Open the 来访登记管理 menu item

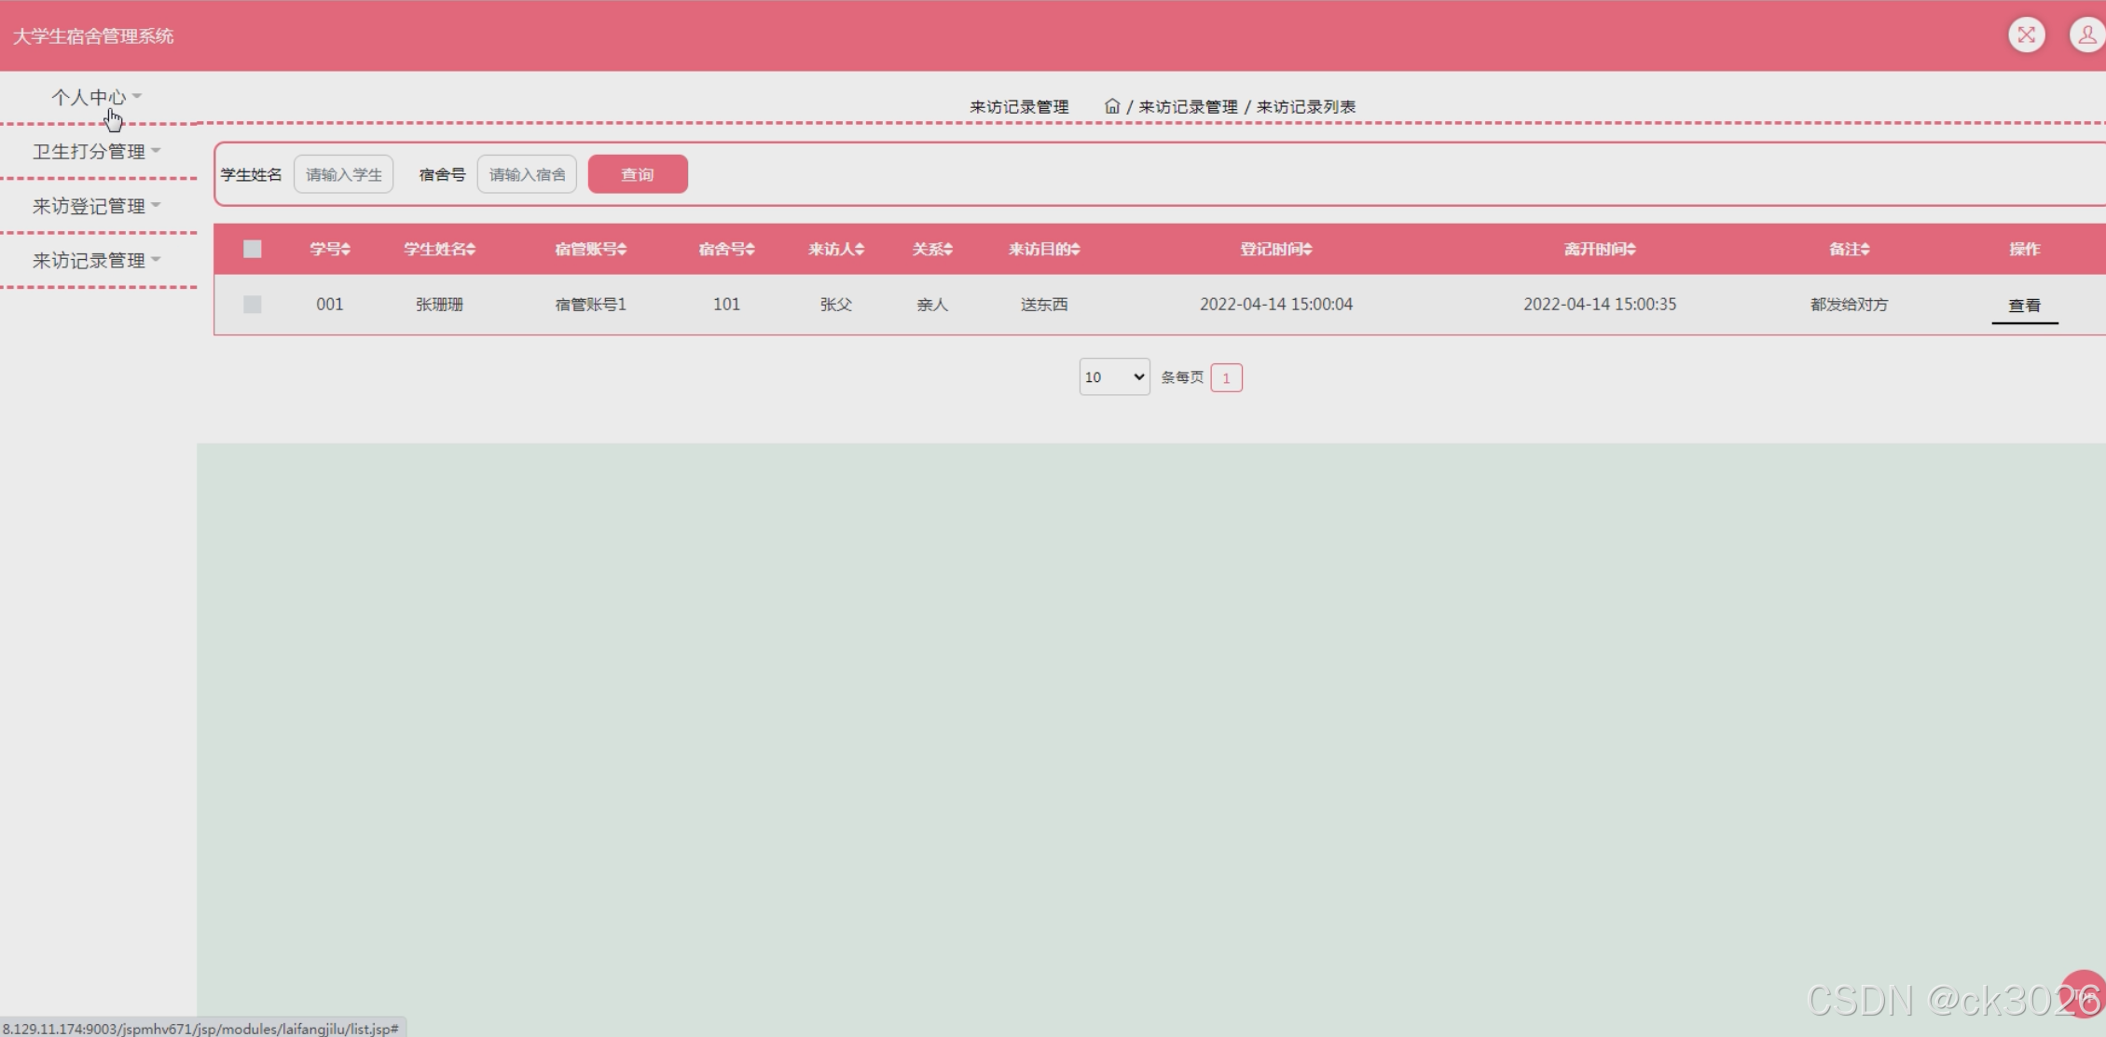96,206
